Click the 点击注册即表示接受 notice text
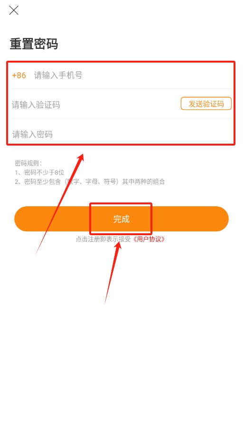 (x=103, y=239)
